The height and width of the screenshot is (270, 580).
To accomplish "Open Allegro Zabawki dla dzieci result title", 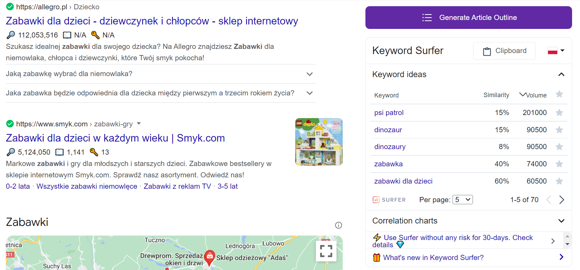I will pos(152,21).
